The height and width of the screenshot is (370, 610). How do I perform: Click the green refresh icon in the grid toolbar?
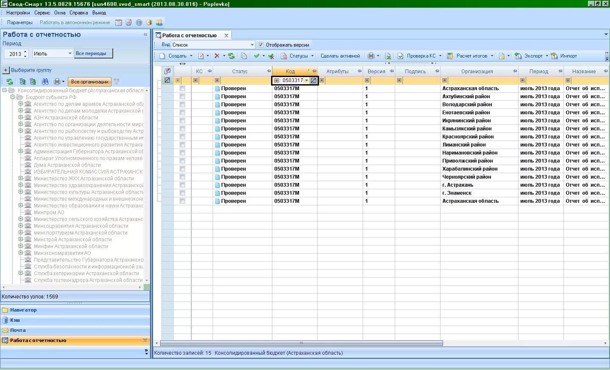click(x=231, y=56)
